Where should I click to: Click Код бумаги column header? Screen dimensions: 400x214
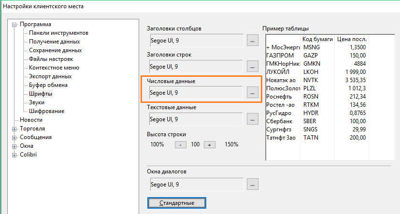317,39
